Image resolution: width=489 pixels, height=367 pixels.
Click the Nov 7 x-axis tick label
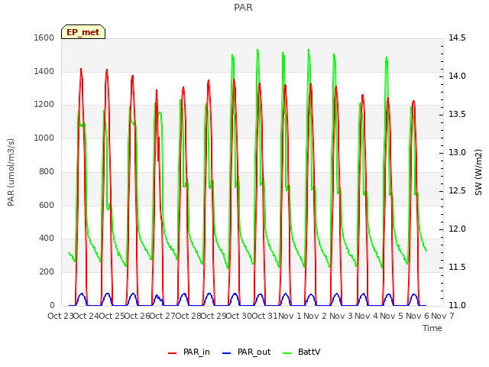point(442,316)
